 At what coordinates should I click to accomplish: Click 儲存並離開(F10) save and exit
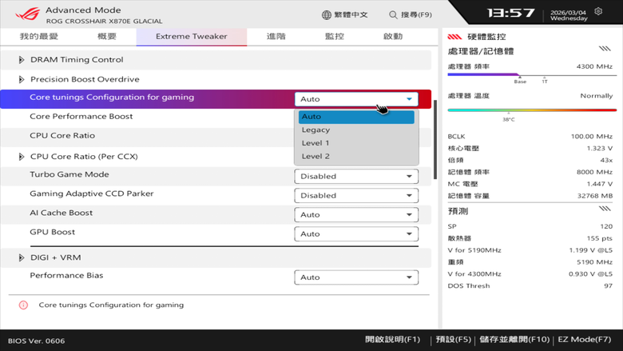[514, 340]
